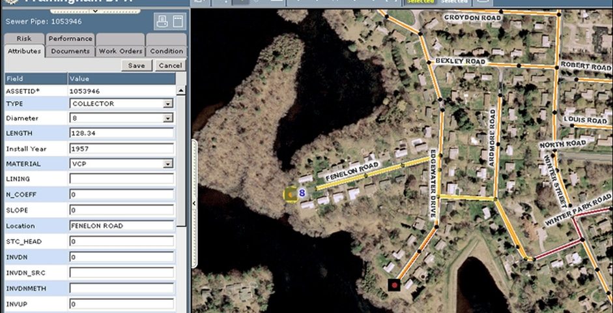The image size is (613, 313).
Task: Collapse the side panel using the left arrow handle
Action: [x=194, y=203]
